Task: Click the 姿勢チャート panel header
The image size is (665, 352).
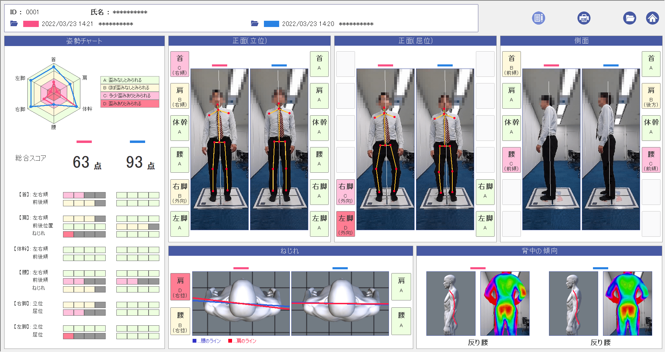Action: [x=84, y=40]
